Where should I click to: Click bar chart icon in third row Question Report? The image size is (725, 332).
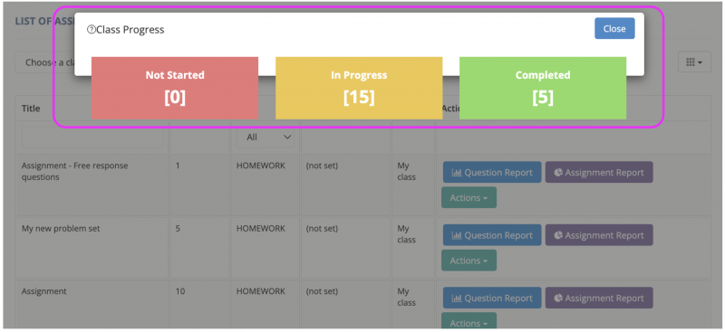457,299
